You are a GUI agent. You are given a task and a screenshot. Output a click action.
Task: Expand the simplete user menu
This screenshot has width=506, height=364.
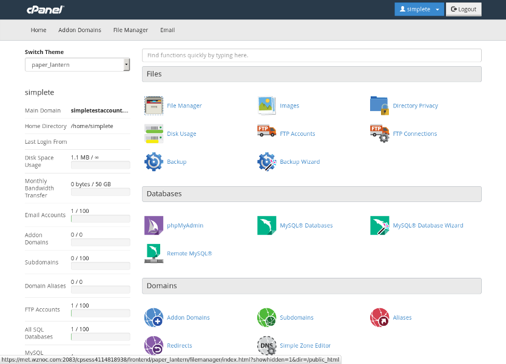(x=419, y=9)
